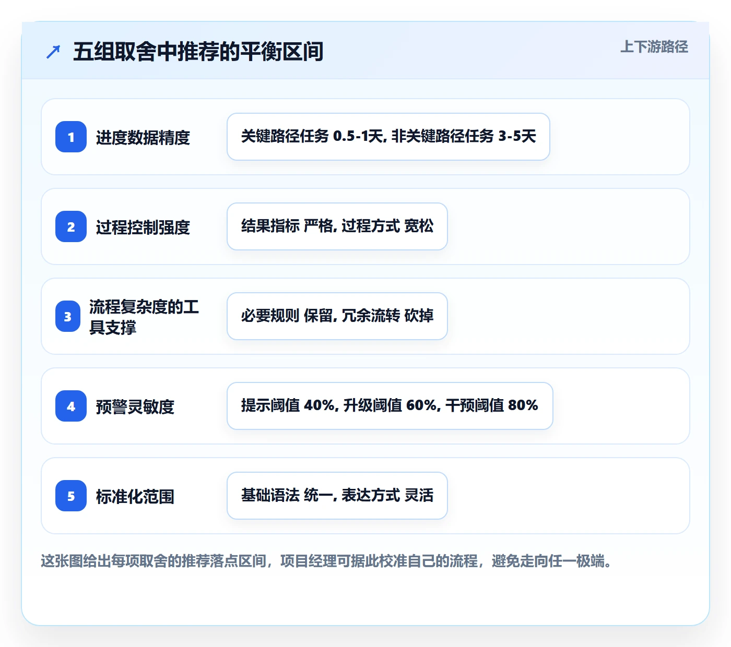Click the box 必要规则 保留, 冗余流转 砍掉

coord(337,316)
